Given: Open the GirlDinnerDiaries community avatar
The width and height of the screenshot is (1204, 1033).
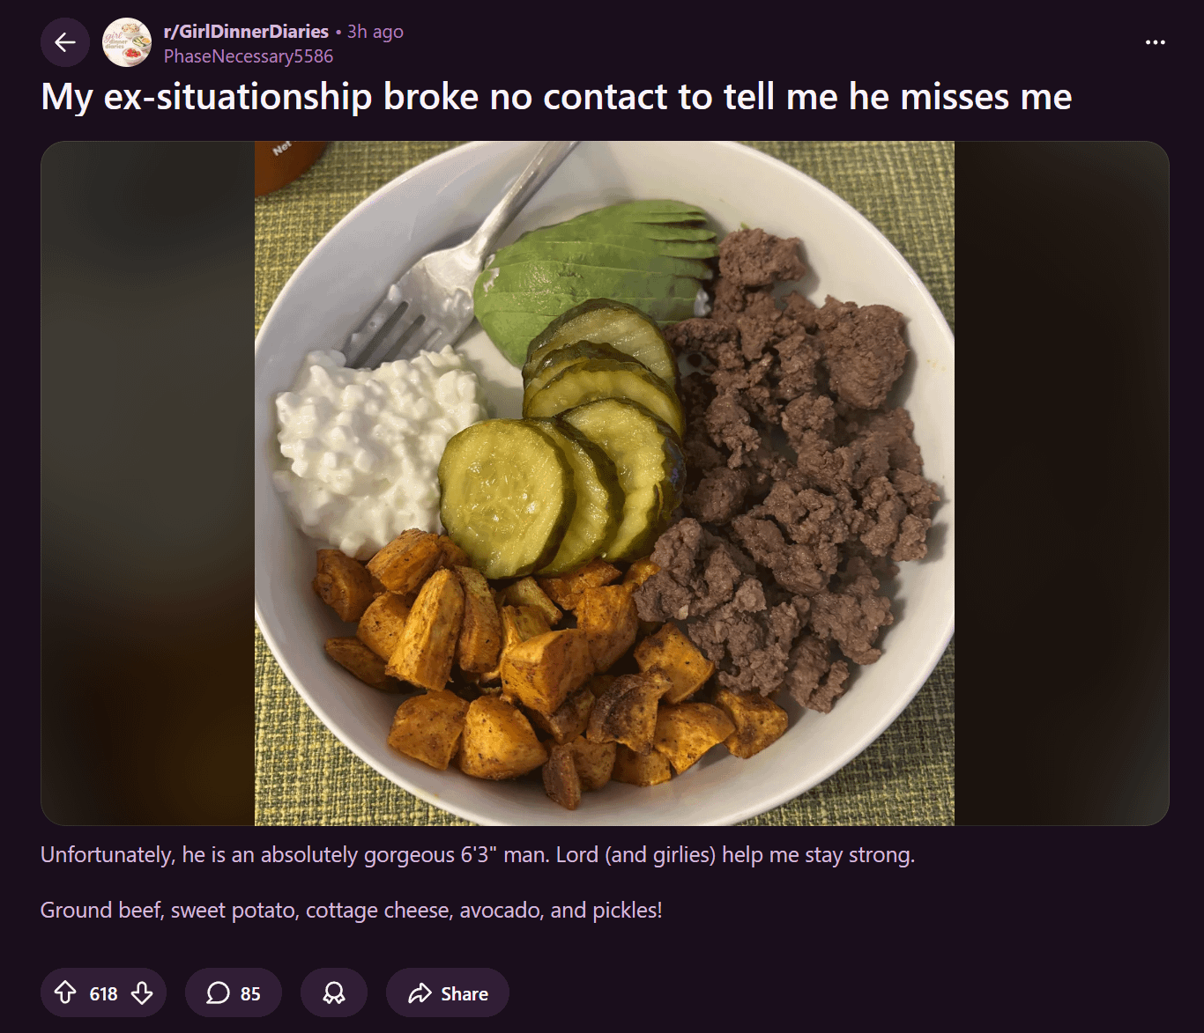Looking at the screenshot, I should (x=127, y=42).
